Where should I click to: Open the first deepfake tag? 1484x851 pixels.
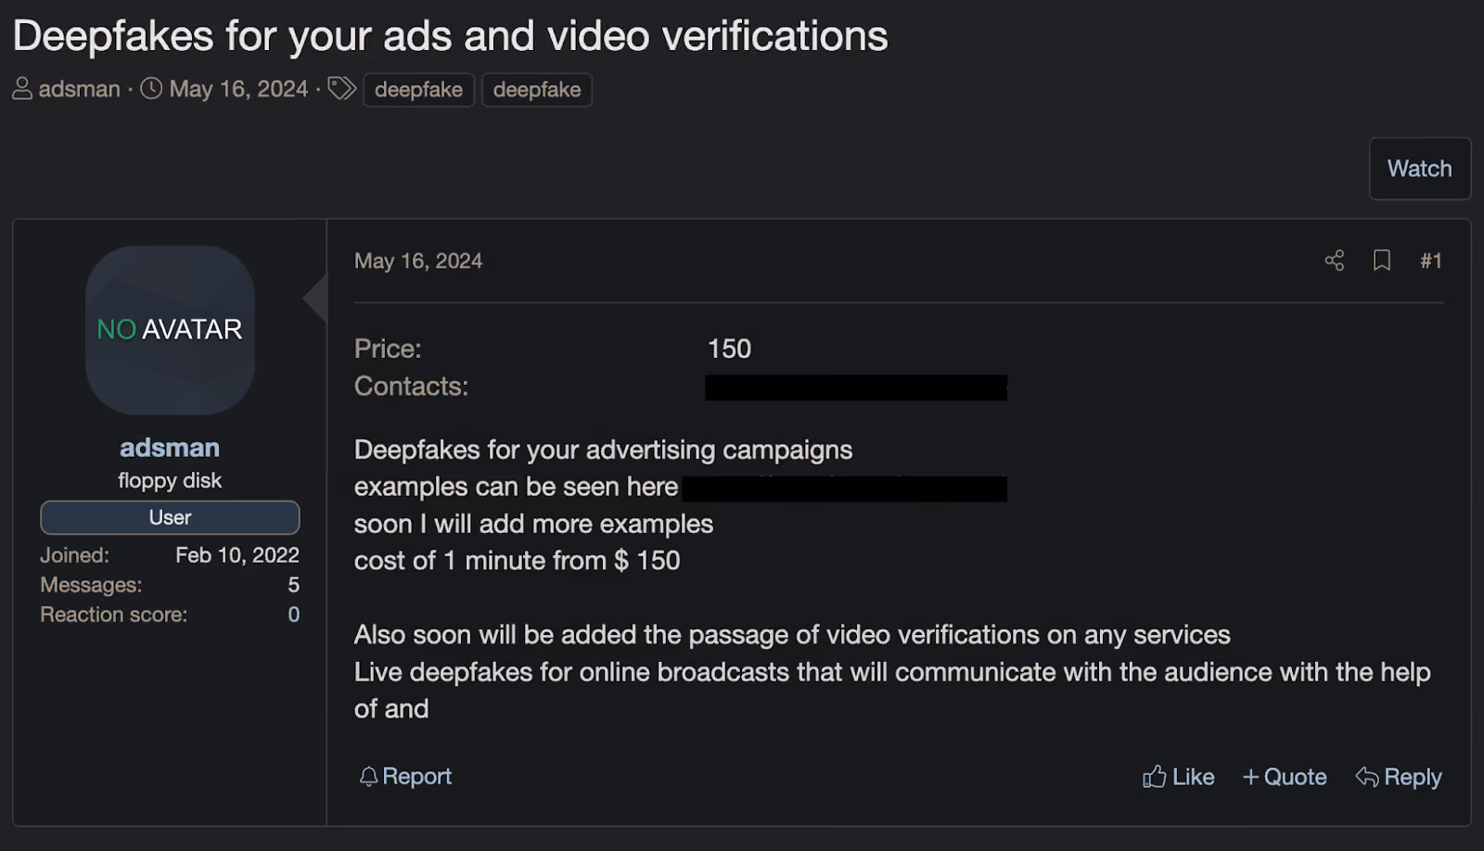click(418, 90)
